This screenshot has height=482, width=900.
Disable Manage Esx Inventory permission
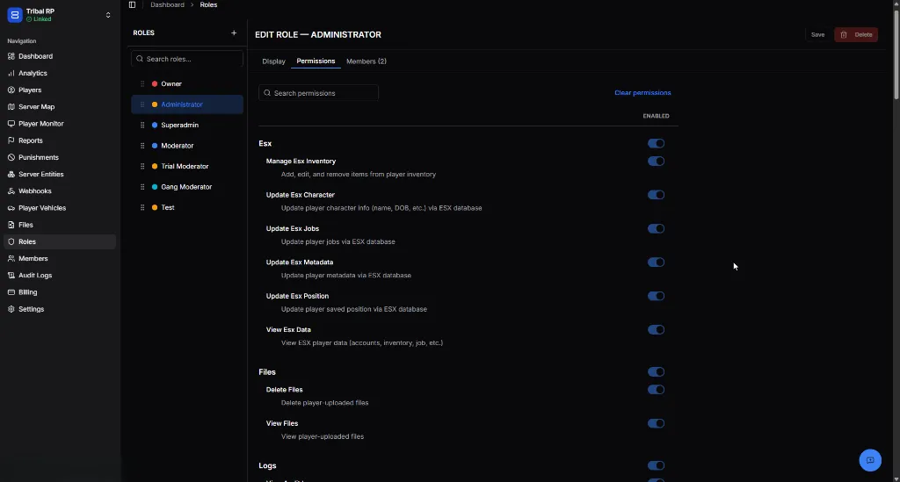[x=656, y=161]
